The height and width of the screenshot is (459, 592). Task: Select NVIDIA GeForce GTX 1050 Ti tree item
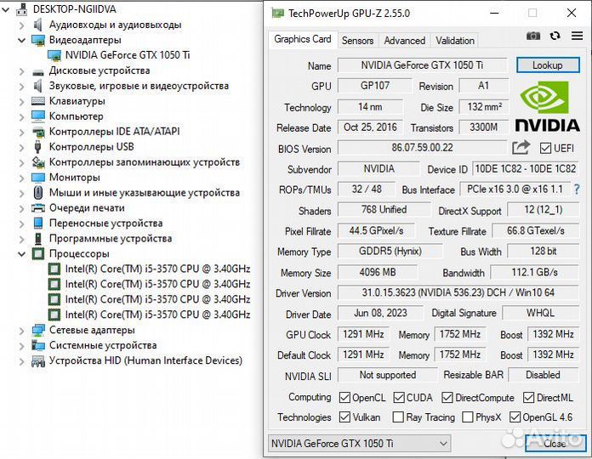point(128,55)
